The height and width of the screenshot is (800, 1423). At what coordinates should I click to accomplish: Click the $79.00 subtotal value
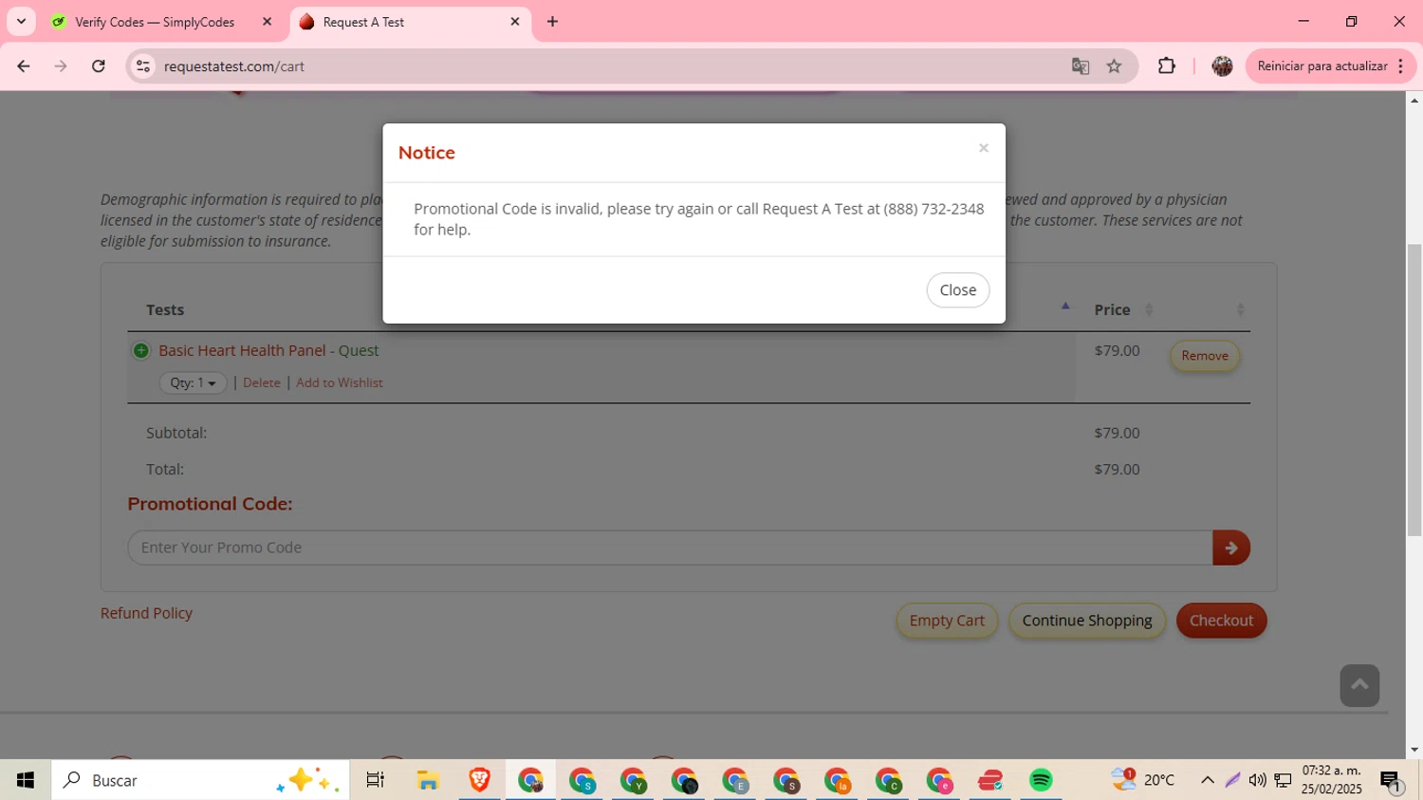click(x=1117, y=433)
